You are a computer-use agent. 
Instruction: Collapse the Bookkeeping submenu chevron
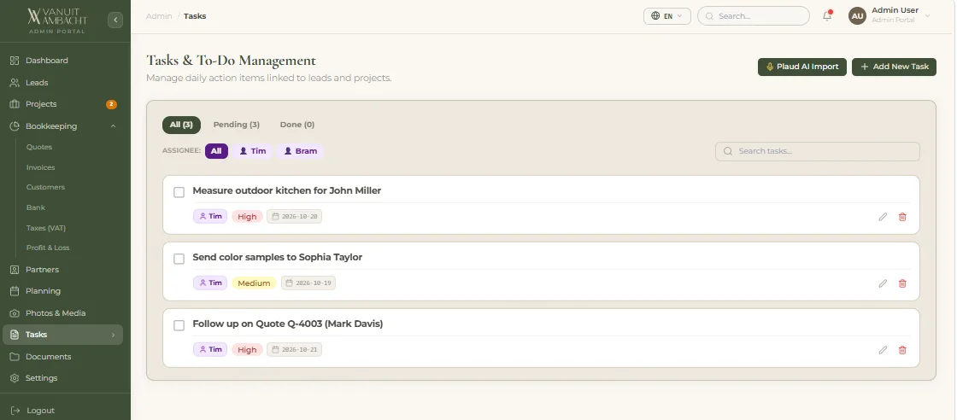click(x=113, y=126)
